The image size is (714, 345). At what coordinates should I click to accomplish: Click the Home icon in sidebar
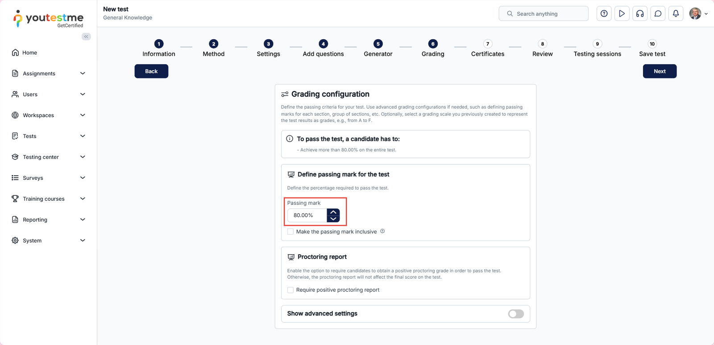click(x=15, y=53)
